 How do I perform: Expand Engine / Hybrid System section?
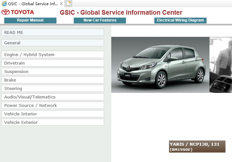(53, 54)
